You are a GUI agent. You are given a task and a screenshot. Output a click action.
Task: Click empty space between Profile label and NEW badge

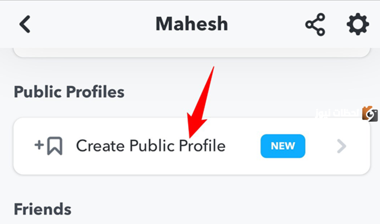pyautogui.click(x=243, y=146)
